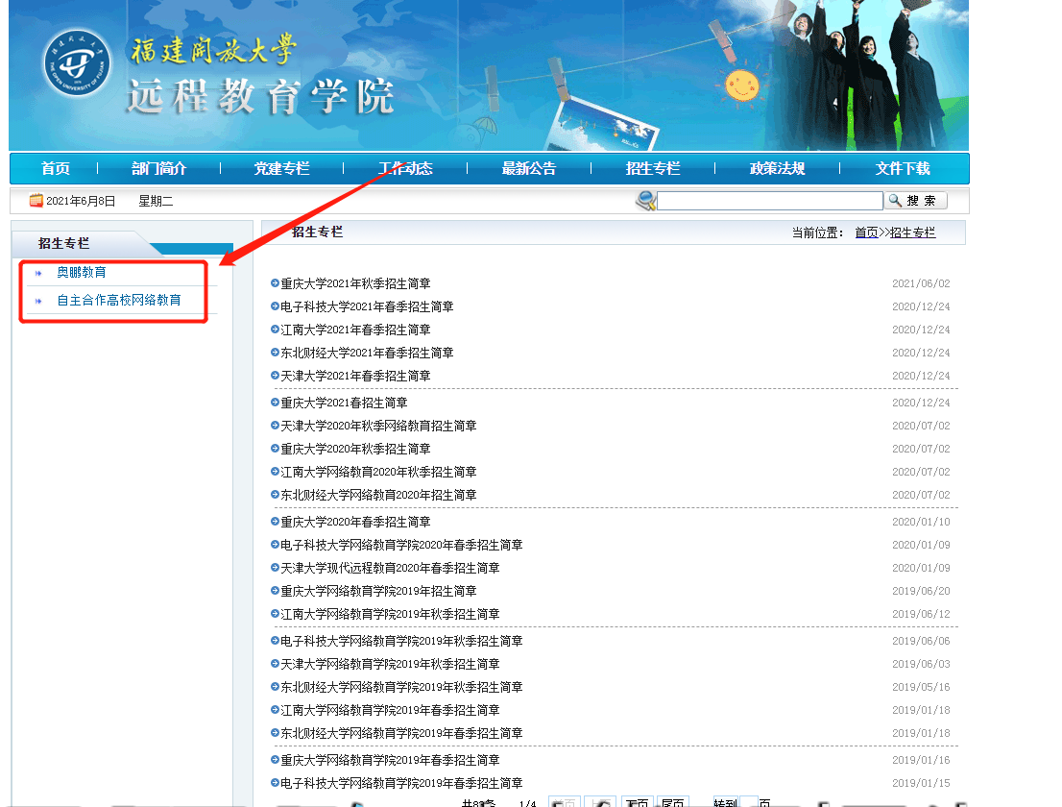Image resolution: width=1062 pixels, height=807 pixels.
Task: Click bullet icon of 天津大学2021年春季招生简章
Action: 275,376
